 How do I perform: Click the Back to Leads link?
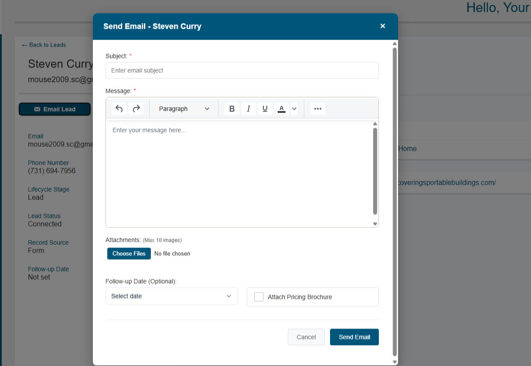coord(44,45)
